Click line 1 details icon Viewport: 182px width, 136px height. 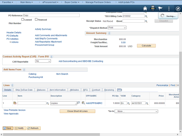tap(15, 103)
